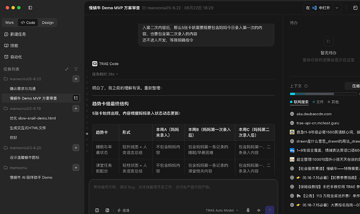Image resolution: width=360 pixels, height=214 pixels.
Task: Open the 设计温馨蜗牛图标 task
Action: [25, 157]
